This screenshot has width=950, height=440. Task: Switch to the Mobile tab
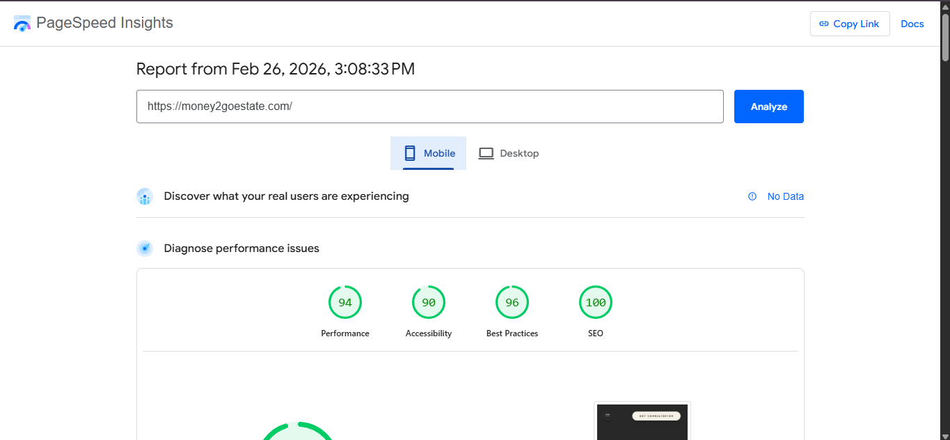click(429, 153)
